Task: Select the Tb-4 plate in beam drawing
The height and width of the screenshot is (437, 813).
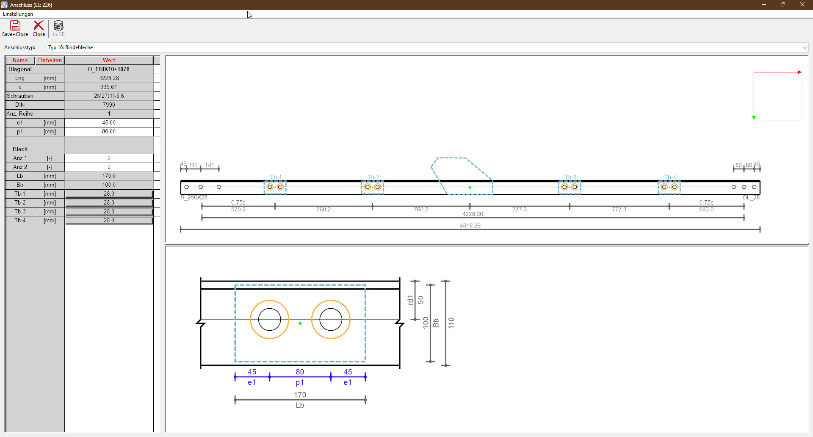Action: (669, 187)
